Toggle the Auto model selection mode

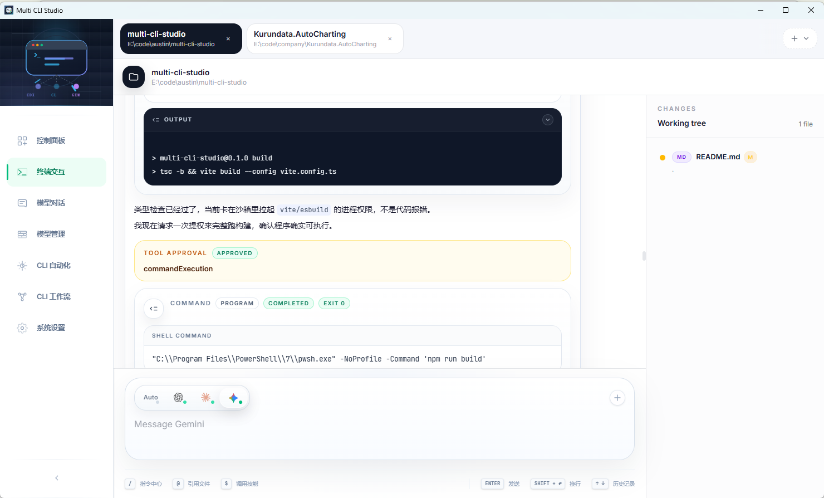coord(150,397)
